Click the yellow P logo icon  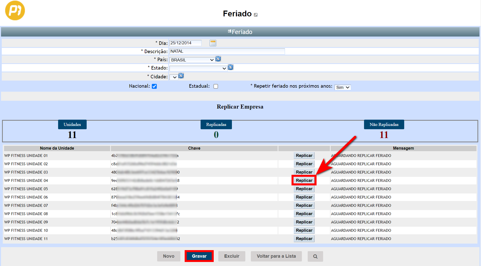pyautogui.click(x=15, y=11)
